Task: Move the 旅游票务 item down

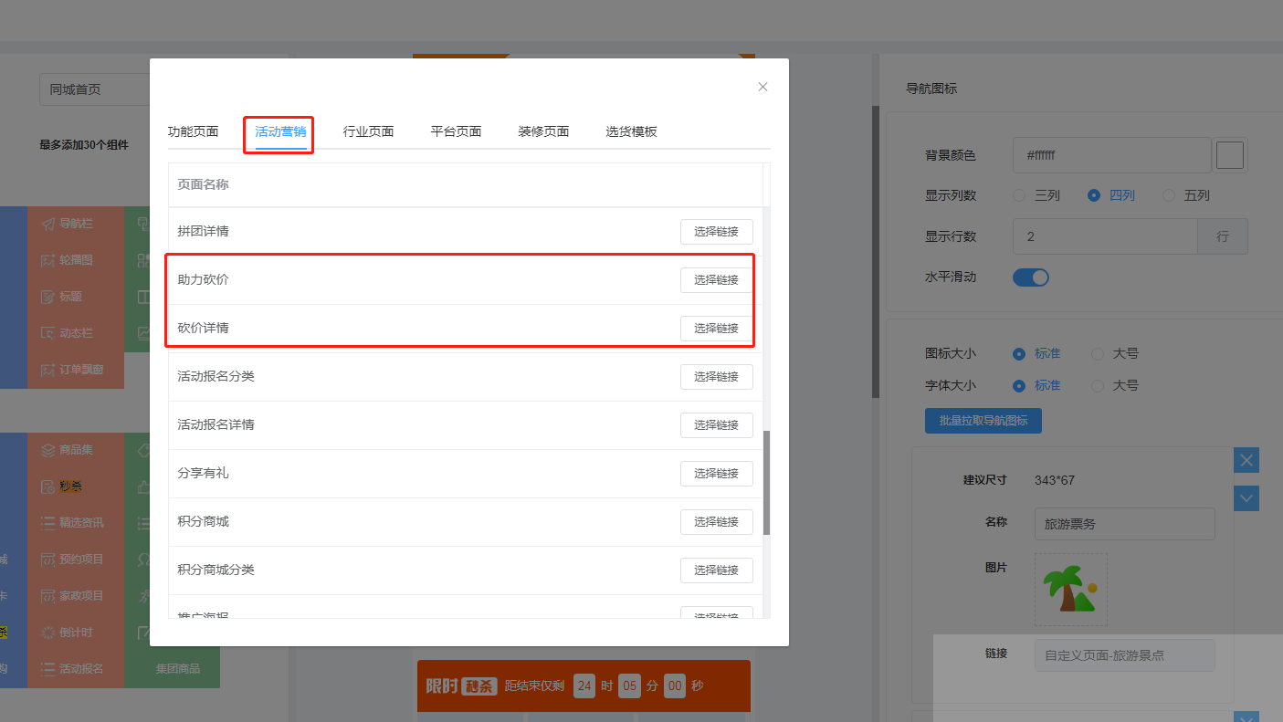Action: [1246, 498]
